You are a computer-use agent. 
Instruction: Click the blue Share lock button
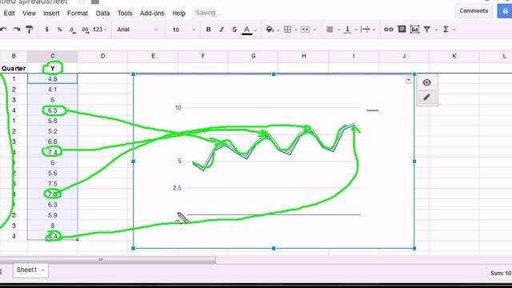(x=505, y=10)
